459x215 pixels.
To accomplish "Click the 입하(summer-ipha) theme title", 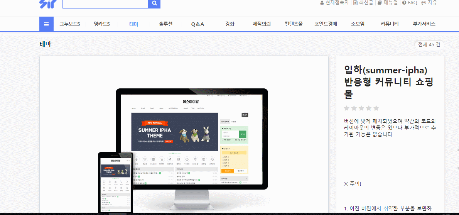I will pos(390,83).
